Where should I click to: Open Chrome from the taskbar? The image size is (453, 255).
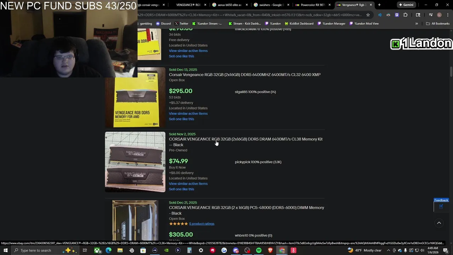[x=282, y=250]
